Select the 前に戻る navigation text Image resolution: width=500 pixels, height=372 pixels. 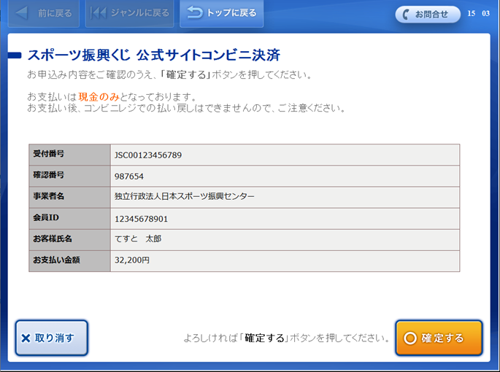click(55, 13)
